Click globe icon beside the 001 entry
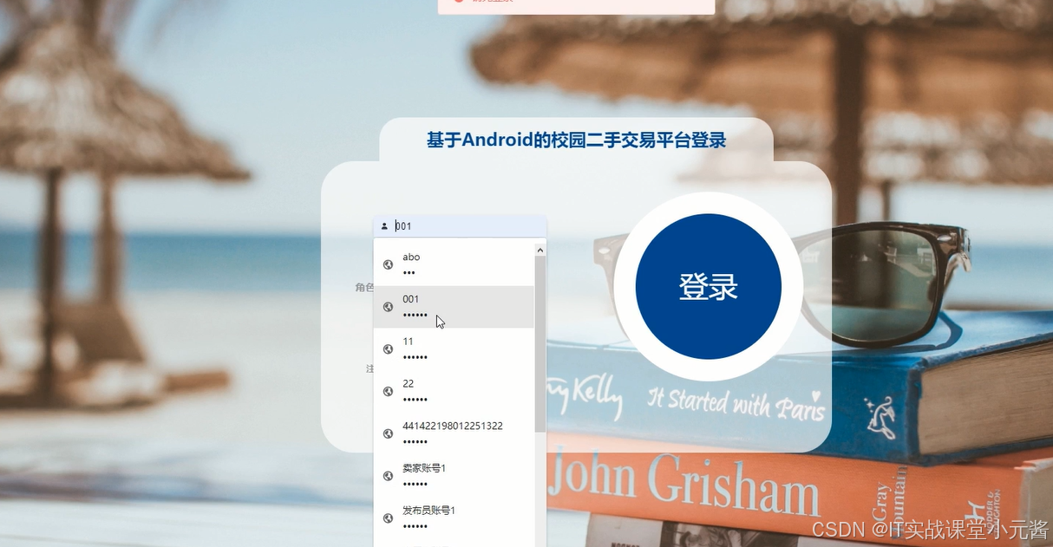 [x=388, y=307]
